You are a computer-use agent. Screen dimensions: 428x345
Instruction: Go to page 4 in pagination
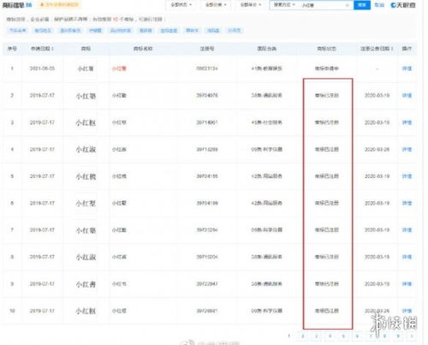coord(330,336)
